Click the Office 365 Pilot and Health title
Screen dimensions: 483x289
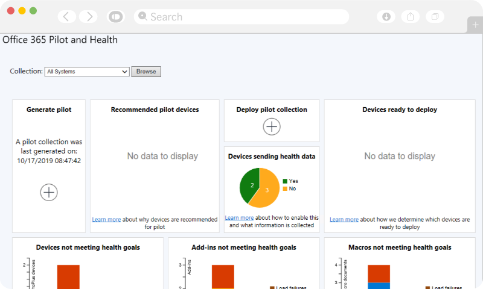coord(60,40)
